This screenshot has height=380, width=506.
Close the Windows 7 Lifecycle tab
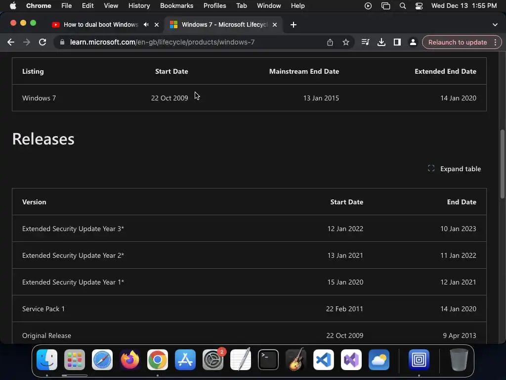[x=275, y=25]
